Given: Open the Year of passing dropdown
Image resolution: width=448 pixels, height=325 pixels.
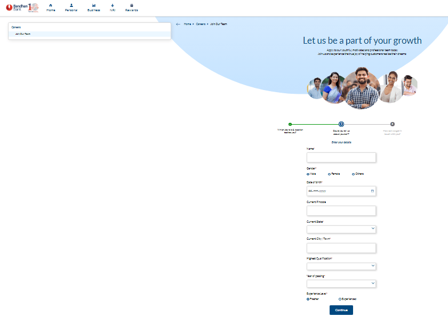Looking at the screenshot, I should [341, 283].
